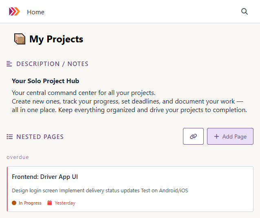Click the Your Solo Project Hub heading
Screen dimensions: 260x218
tap(45, 81)
